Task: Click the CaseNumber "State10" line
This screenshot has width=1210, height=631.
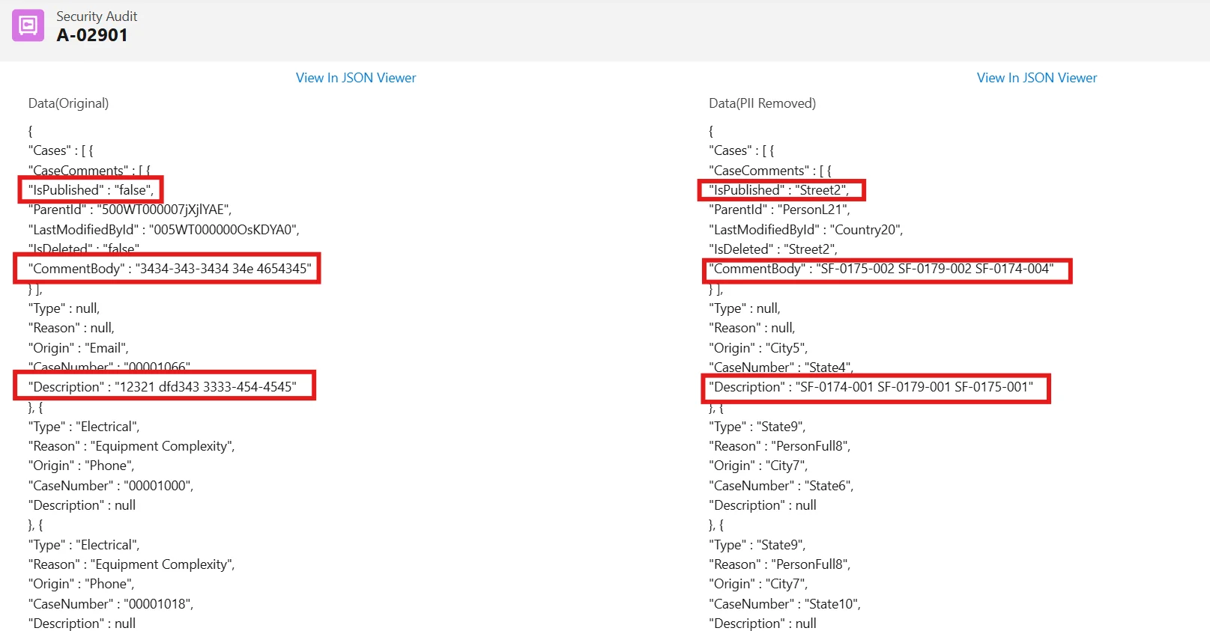Action: (x=784, y=604)
